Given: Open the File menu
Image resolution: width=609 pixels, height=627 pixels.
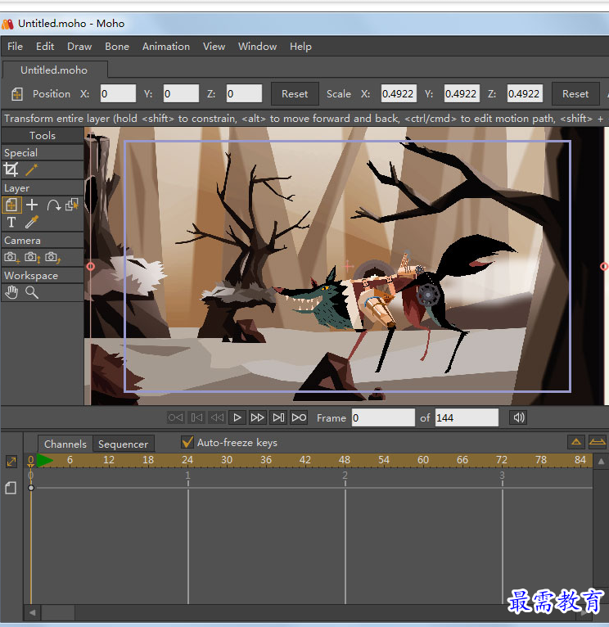Looking at the screenshot, I should click(x=16, y=47).
